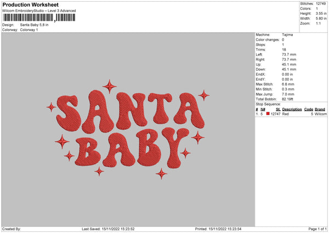
Task: Click 'Wilcom EmbroideryStudio – Level 3 Advanced' text
Action: (39, 11)
